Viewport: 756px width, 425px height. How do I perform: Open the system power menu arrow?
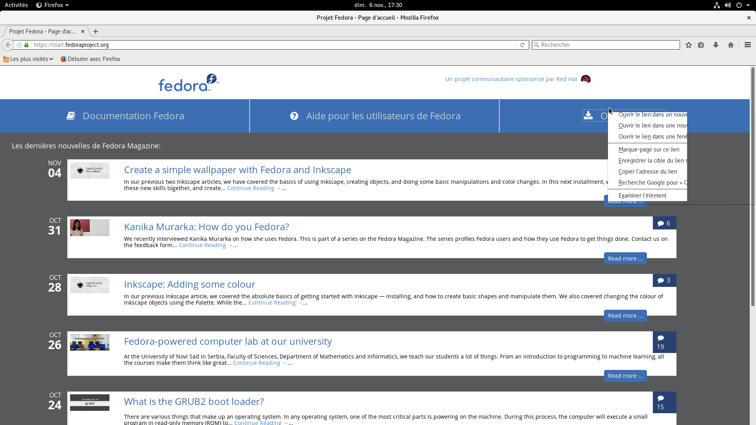point(748,5)
